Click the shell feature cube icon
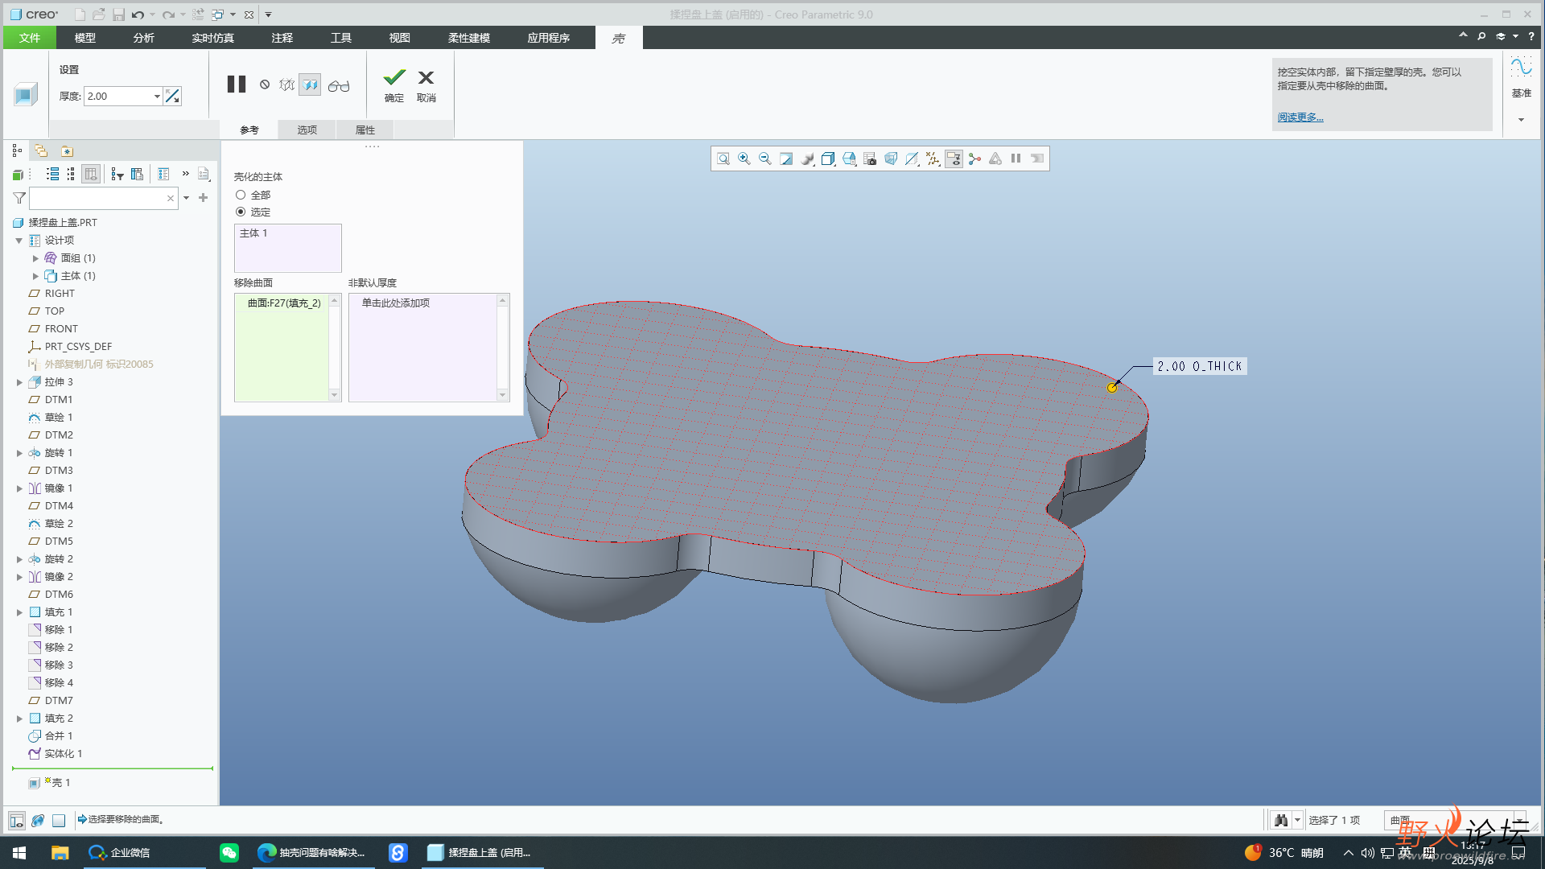Image resolution: width=1545 pixels, height=869 pixels. (25, 94)
